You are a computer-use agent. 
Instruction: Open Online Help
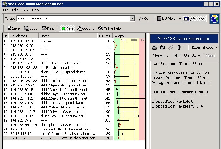(109, 28)
